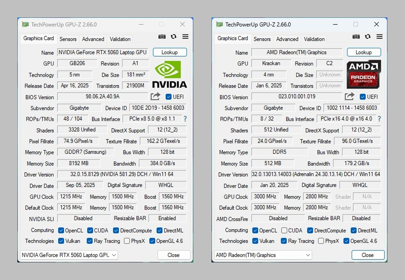Click Bandwidth value 179.2 GB/s

(x=357, y=163)
